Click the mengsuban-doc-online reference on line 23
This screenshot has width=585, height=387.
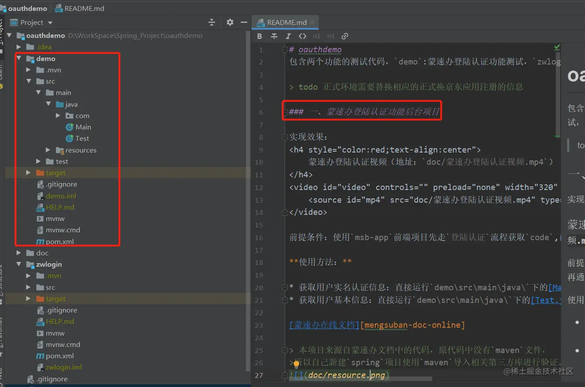point(413,325)
